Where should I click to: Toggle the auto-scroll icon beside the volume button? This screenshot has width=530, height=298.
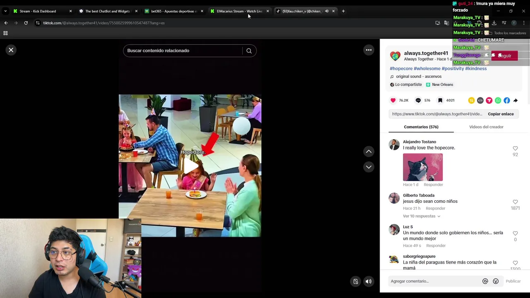[356, 281]
